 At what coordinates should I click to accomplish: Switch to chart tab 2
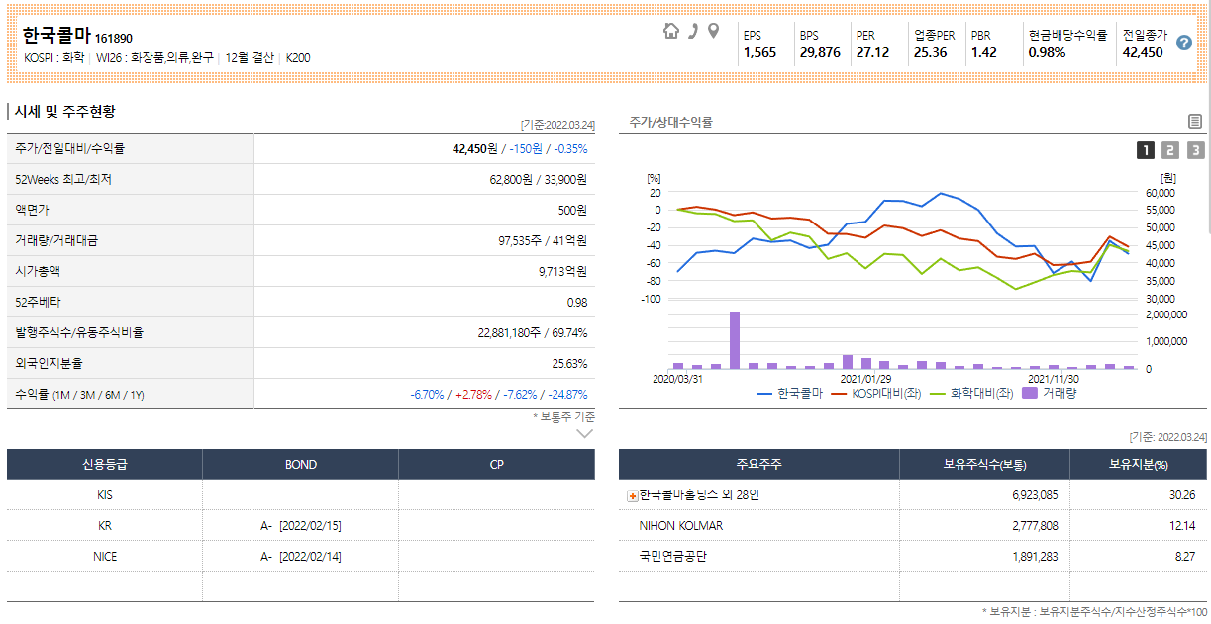[x=1170, y=150]
